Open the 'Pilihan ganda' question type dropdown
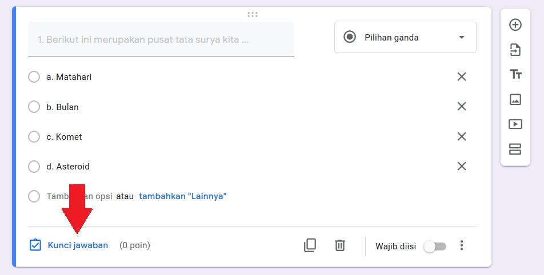 [x=405, y=38]
